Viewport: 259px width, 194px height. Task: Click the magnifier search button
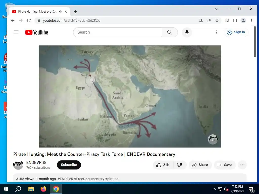[170, 32]
